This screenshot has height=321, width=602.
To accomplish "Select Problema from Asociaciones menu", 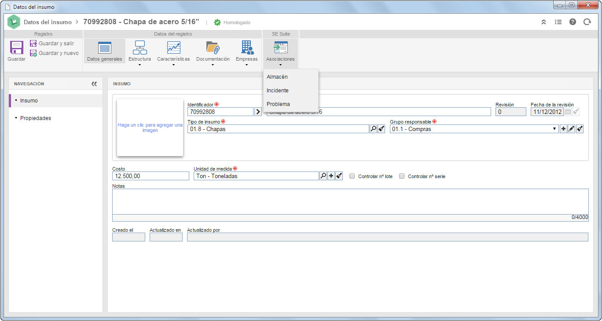I will (290, 104).
